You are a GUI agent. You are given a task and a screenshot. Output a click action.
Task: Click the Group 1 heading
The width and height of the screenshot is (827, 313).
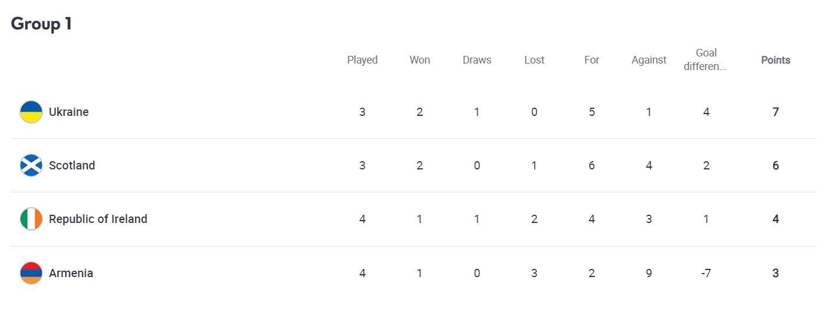click(x=41, y=24)
